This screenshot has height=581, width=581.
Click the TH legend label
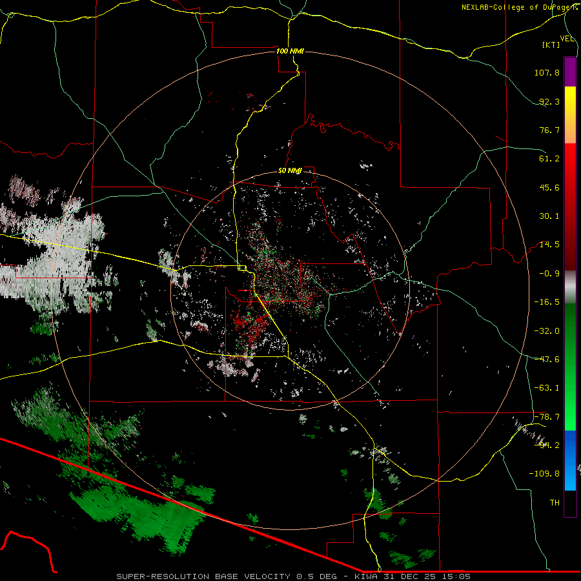[x=555, y=503]
